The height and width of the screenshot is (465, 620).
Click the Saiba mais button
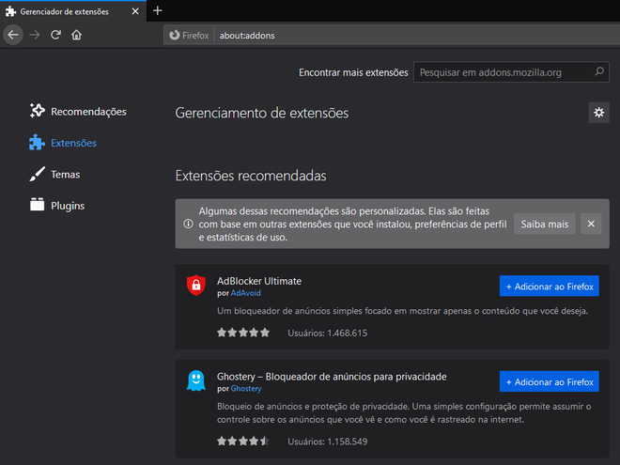tap(545, 224)
